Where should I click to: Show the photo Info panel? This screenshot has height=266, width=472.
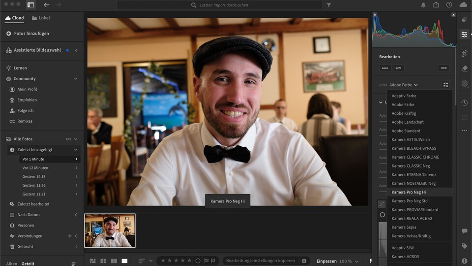coord(464,261)
